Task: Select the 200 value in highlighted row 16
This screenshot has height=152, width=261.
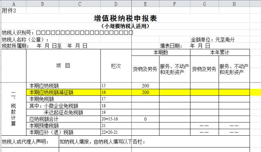Action: click(145, 92)
